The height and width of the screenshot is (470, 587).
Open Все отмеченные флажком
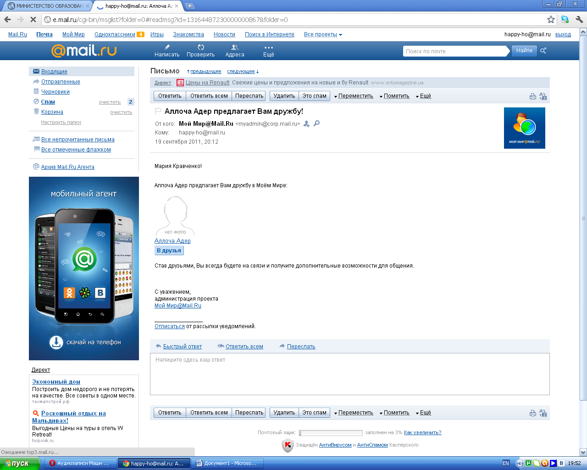tap(76, 150)
